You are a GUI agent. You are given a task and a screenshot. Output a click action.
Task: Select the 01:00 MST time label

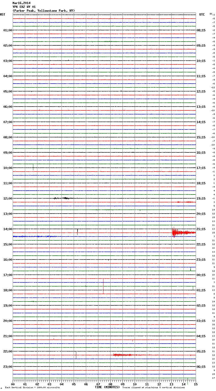(8, 30)
